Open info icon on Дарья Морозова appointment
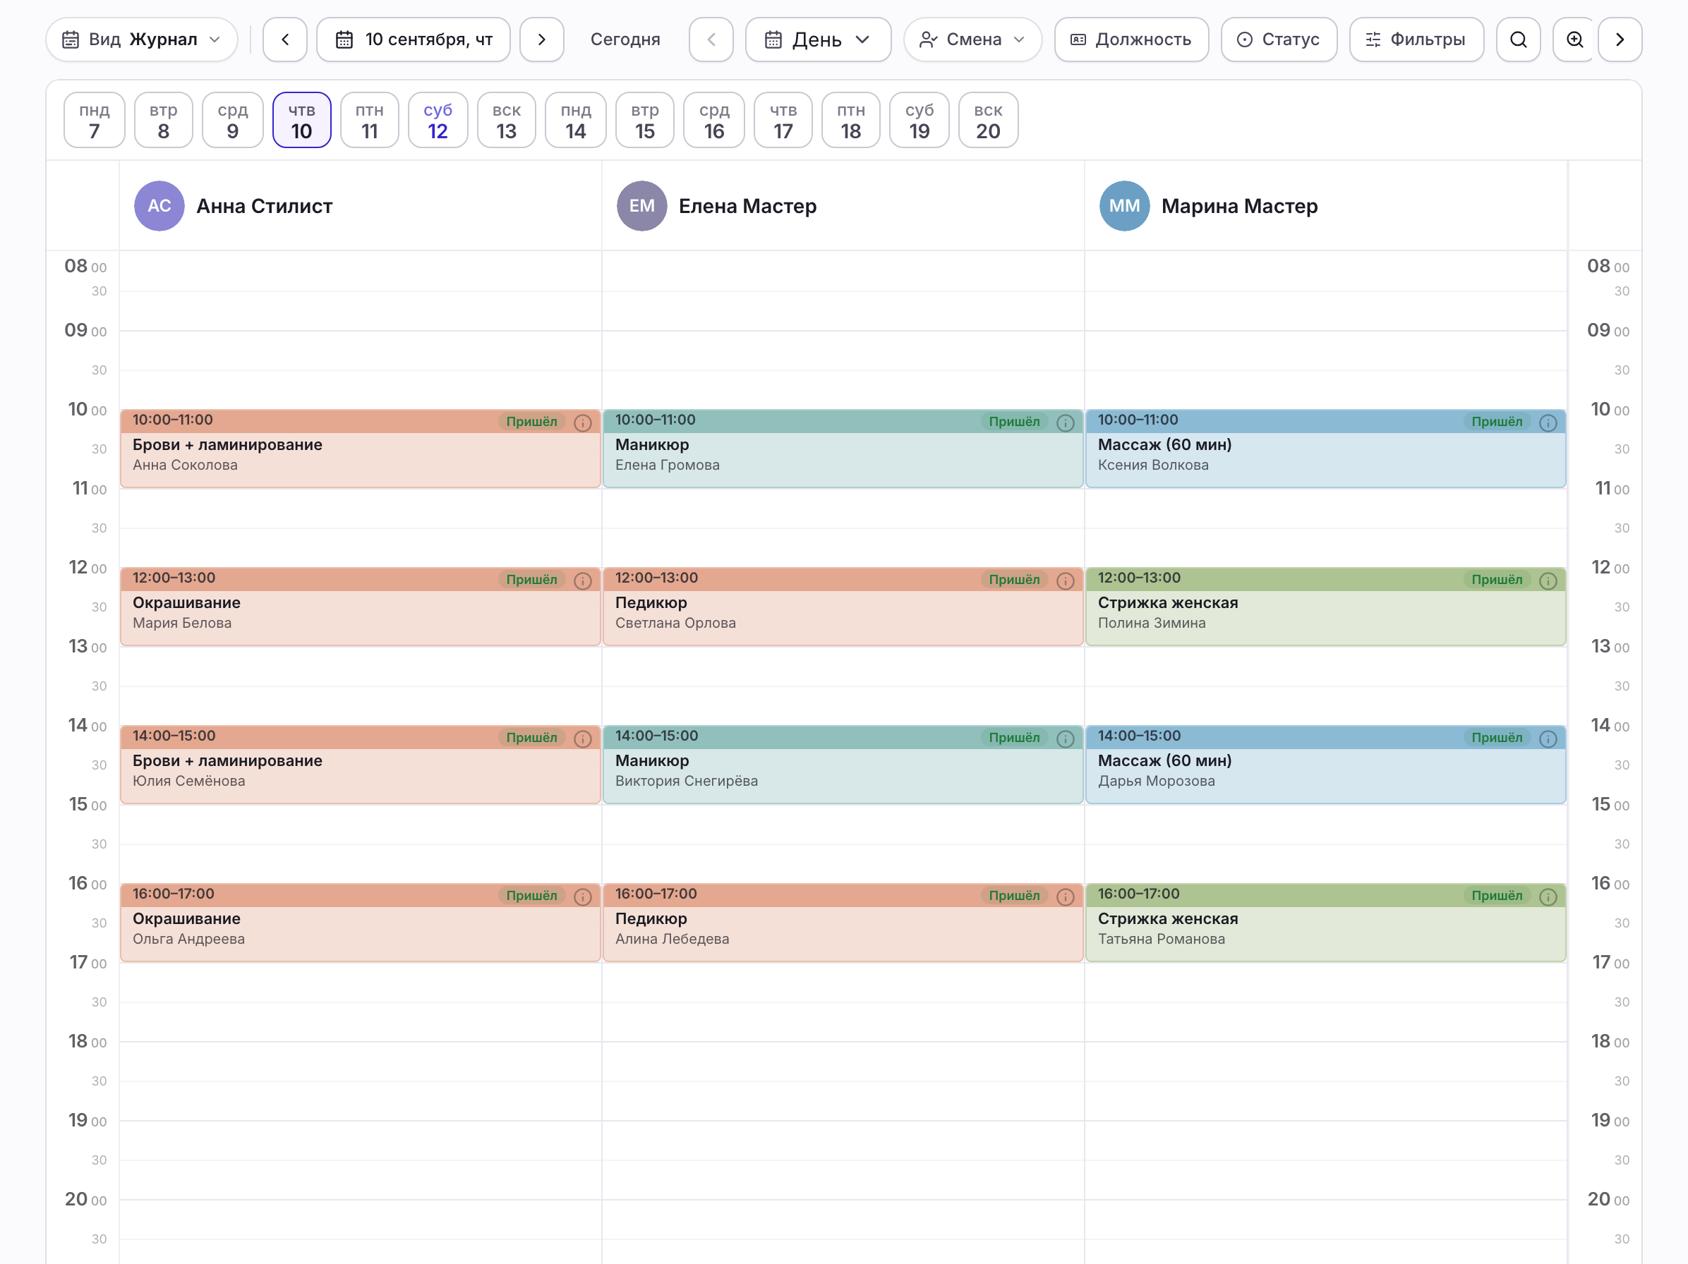The width and height of the screenshot is (1688, 1264). point(1548,739)
